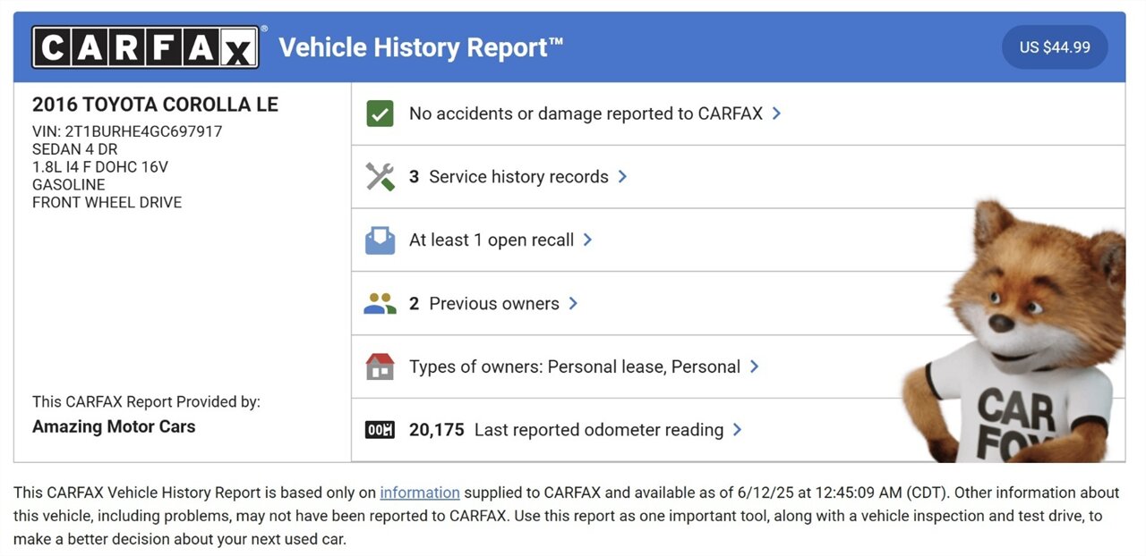
Task: Expand the types of owners chevron
Action: (755, 366)
